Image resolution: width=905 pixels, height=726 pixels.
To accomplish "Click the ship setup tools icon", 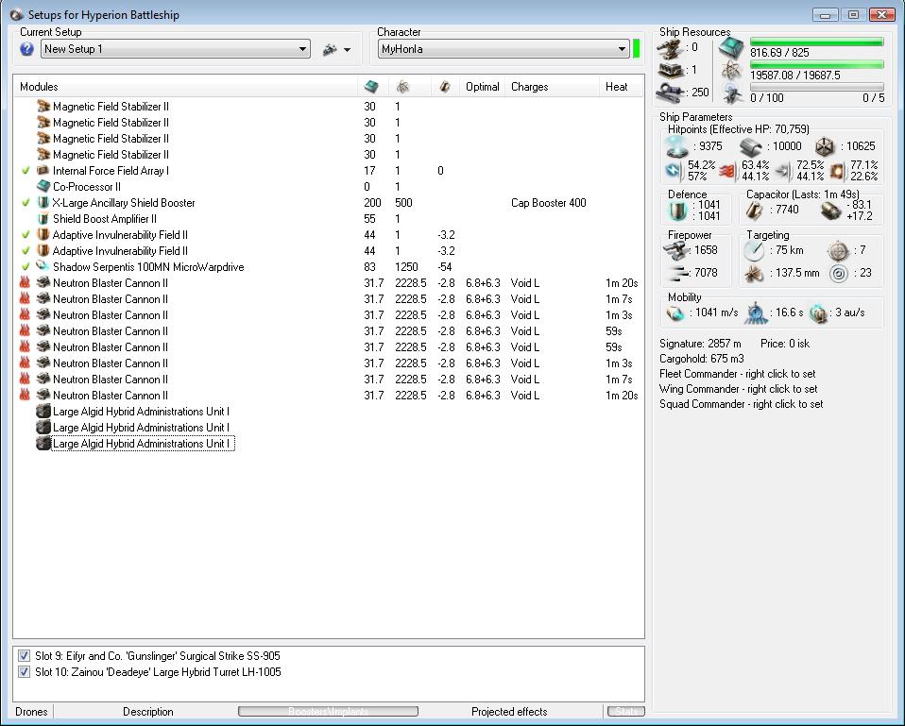I will click(x=330, y=50).
